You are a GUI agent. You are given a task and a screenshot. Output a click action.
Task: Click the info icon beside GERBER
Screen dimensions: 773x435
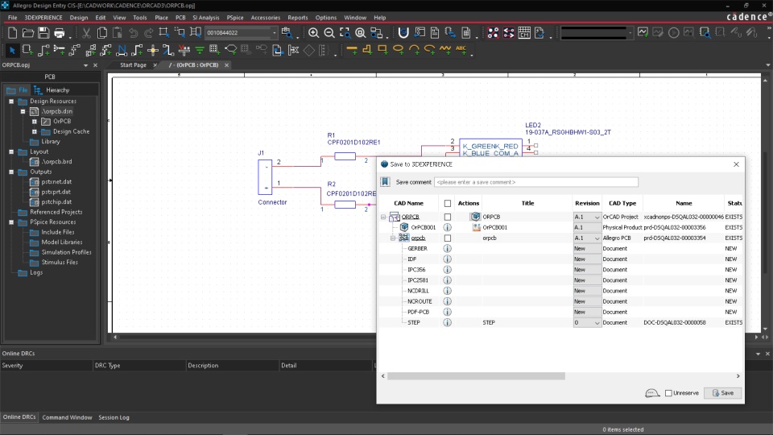[x=448, y=249]
